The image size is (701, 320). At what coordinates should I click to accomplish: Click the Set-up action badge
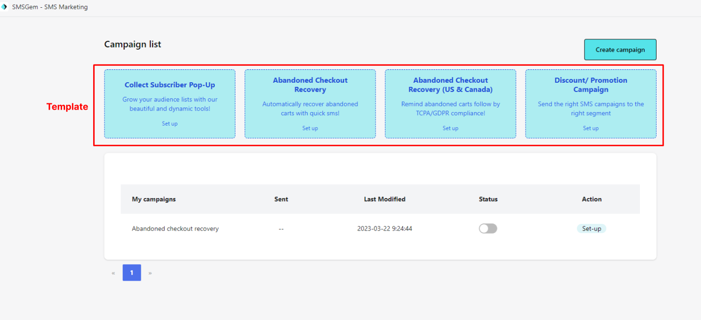591,228
